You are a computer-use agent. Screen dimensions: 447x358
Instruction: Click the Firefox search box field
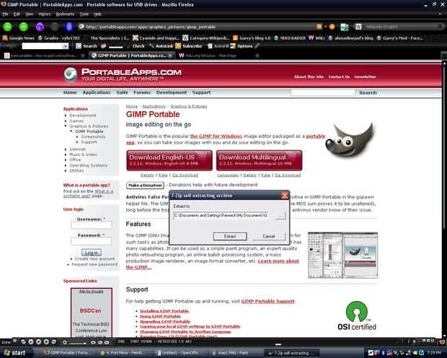tap(401, 27)
